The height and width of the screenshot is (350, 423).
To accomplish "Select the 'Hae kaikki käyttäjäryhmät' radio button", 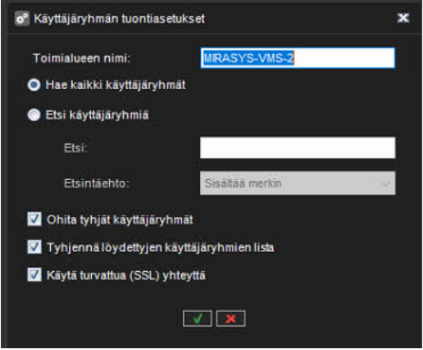I will [x=34, y=85].
